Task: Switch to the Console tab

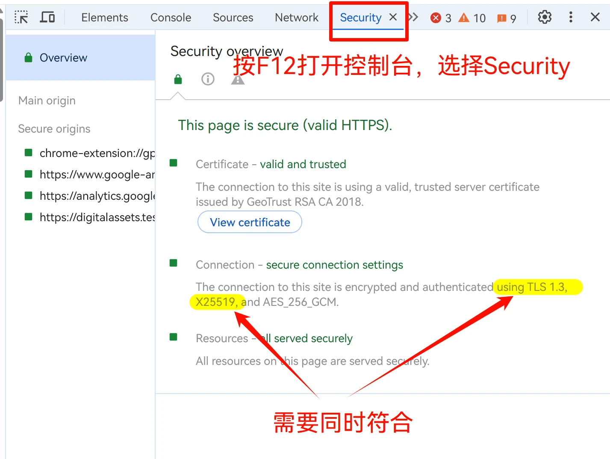Action: (171, 18)
